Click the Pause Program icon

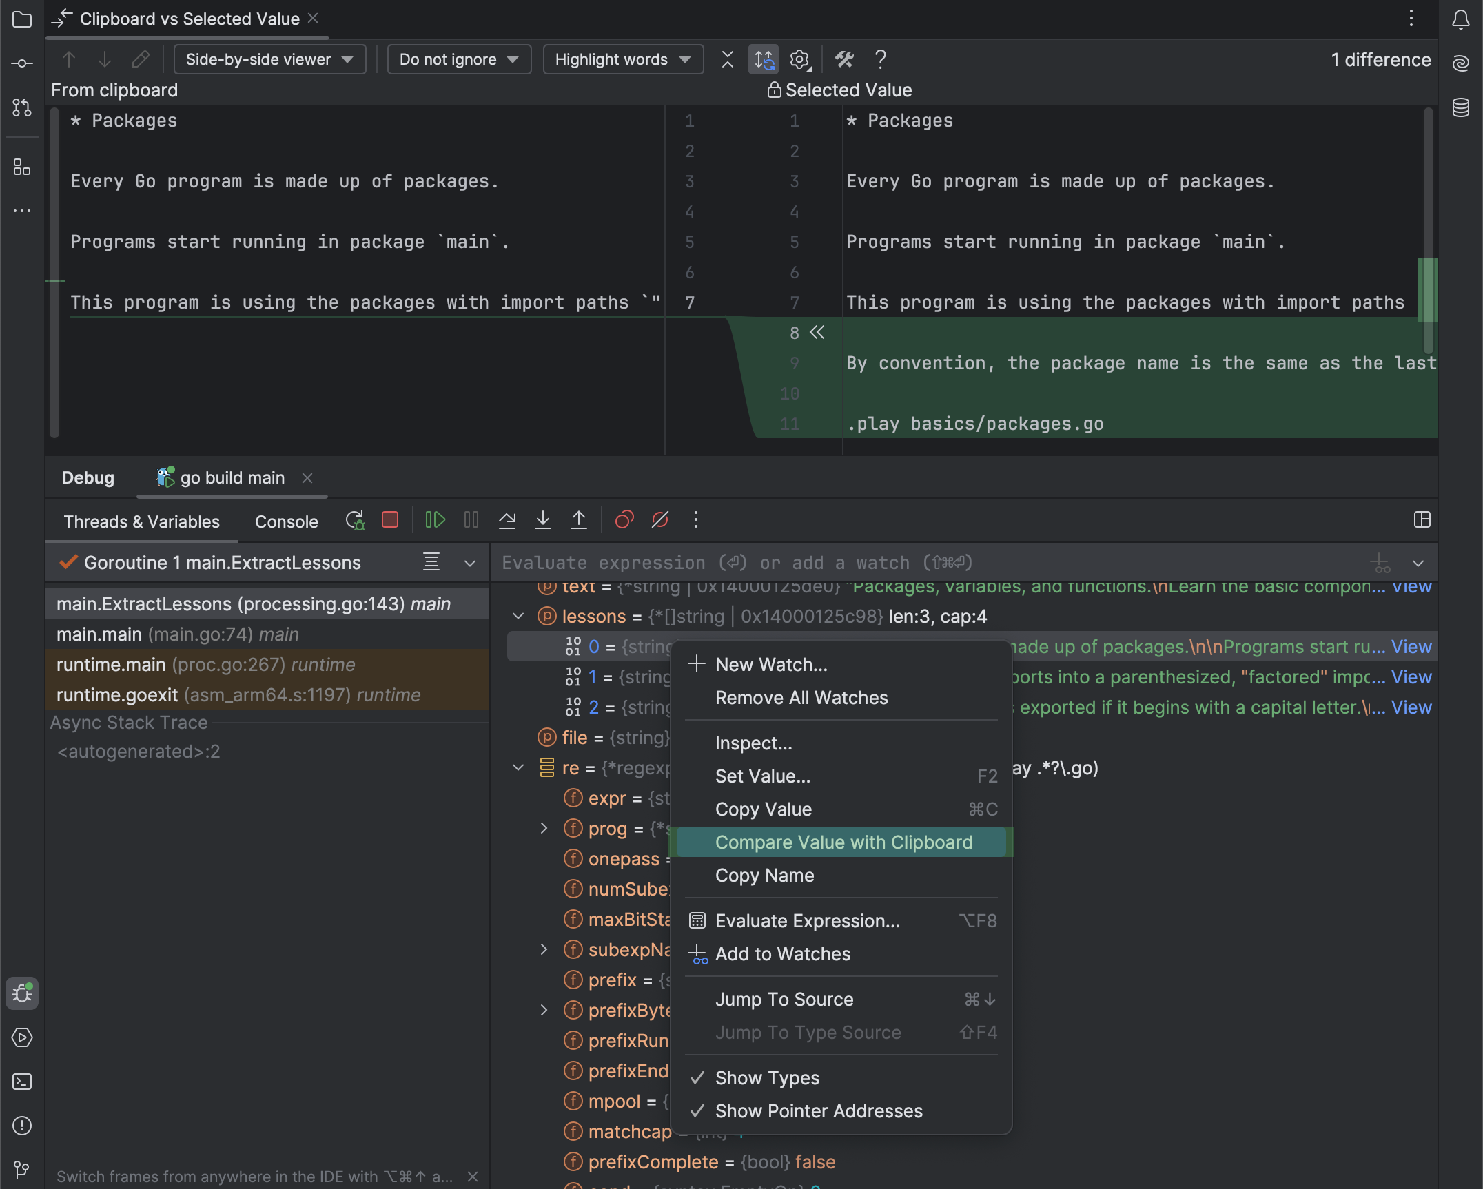471,519
